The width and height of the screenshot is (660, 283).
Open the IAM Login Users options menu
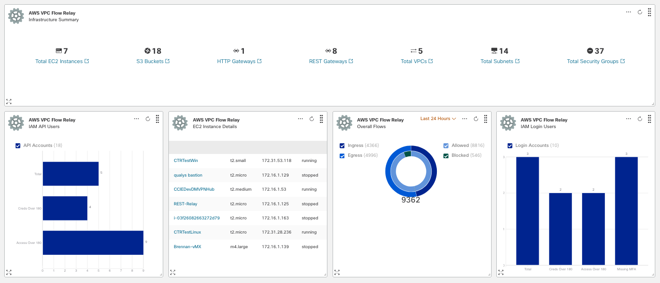click(628, 119)
